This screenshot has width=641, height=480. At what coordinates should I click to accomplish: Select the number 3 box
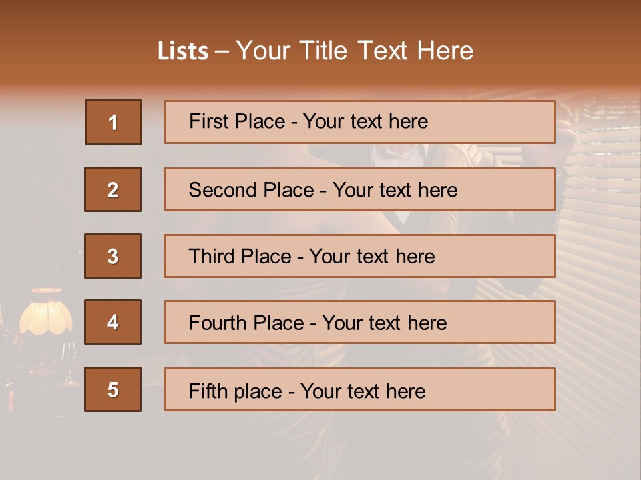(113, 256)
